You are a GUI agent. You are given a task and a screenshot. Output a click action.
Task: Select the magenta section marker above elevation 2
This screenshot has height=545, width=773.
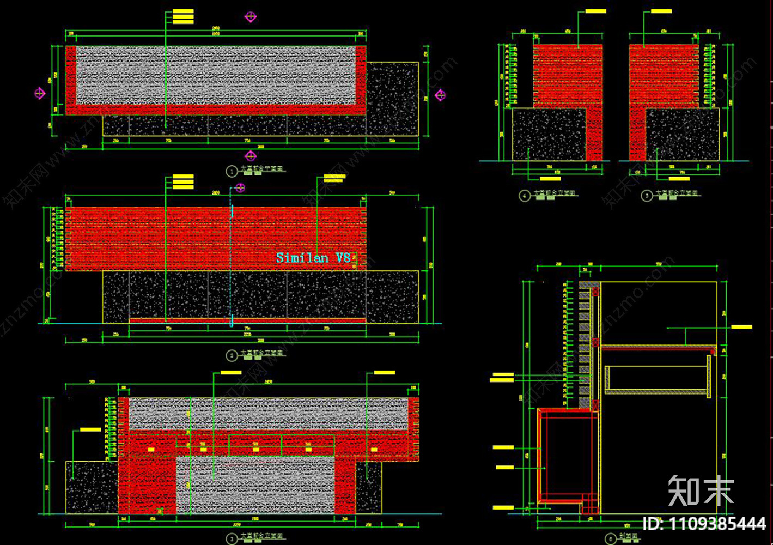coord(240,187)
